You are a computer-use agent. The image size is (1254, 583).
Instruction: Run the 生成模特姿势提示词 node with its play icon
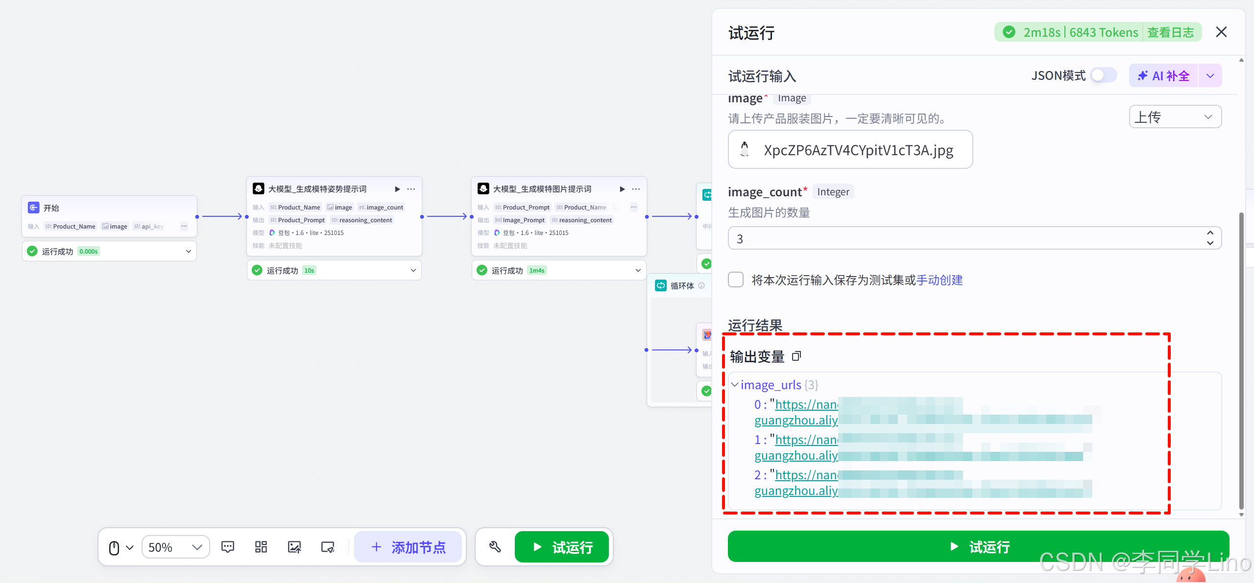point(397,189)
